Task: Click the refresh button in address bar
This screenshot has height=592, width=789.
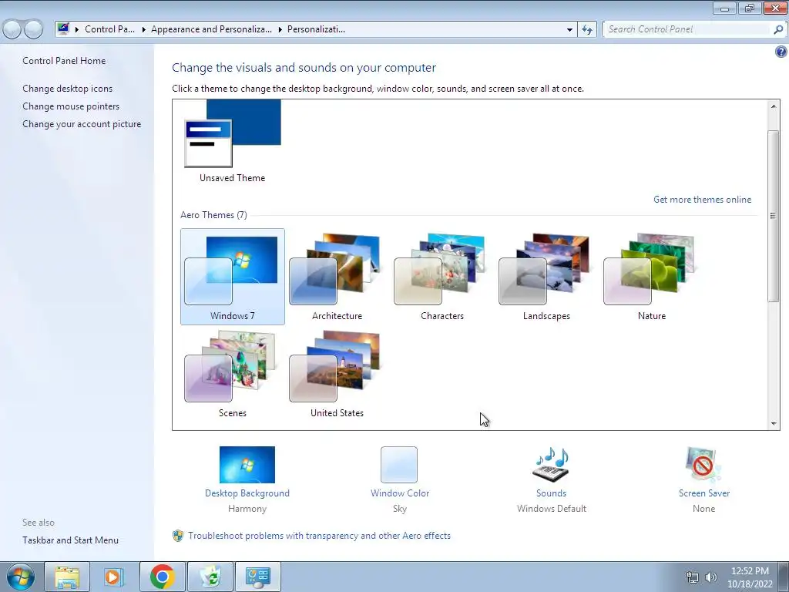Action: pyautogui.click(x=586, y=29)
